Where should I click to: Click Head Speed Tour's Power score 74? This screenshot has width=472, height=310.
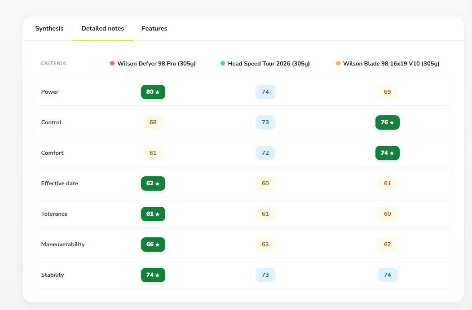tap(265, 92)
